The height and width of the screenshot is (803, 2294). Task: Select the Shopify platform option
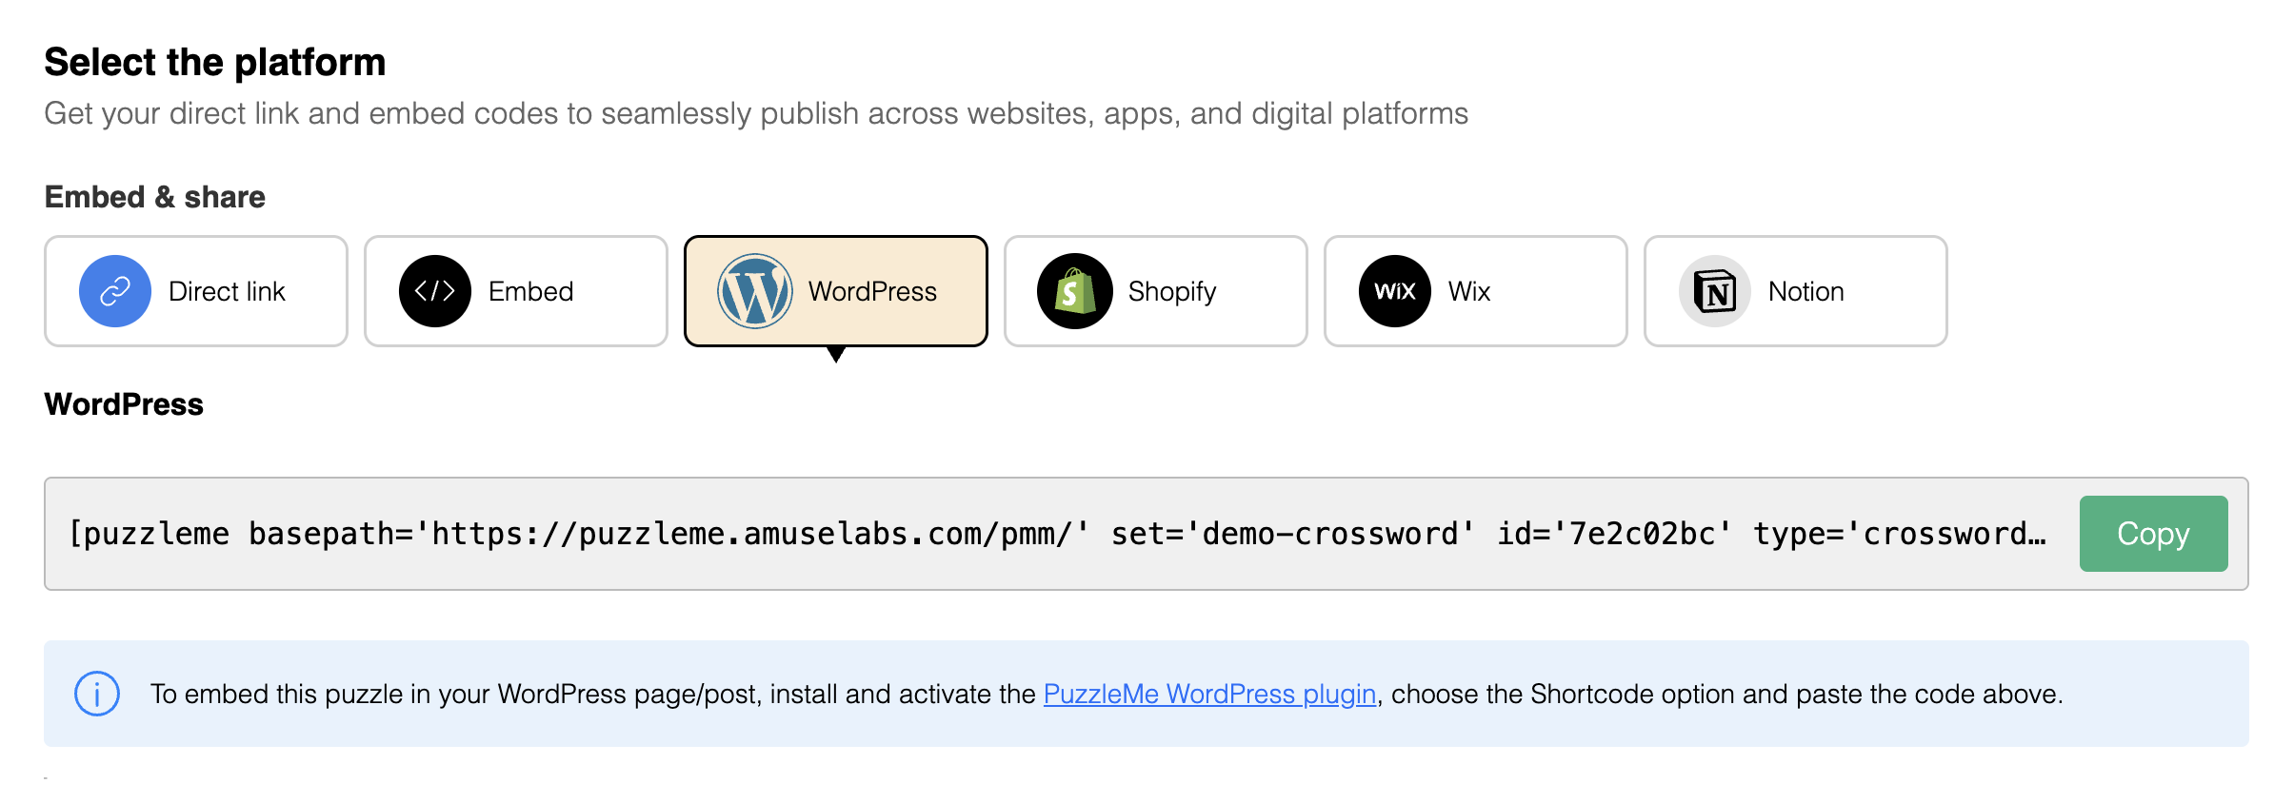pos(1156,291)
